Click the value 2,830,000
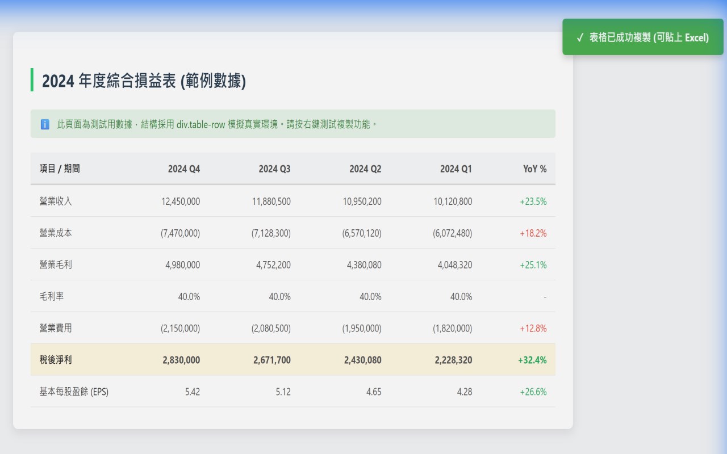The image size is (727, 454). pos(181,360)
